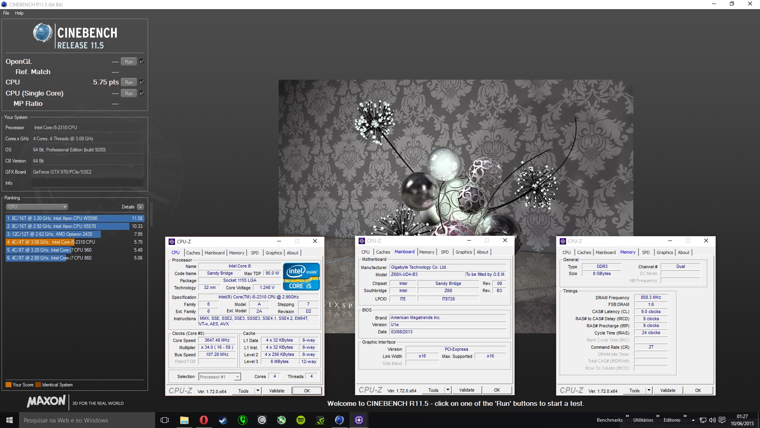The image size is (760, 428).
Task: Launch Opera browser from taskbar
Action: point(203,420)
